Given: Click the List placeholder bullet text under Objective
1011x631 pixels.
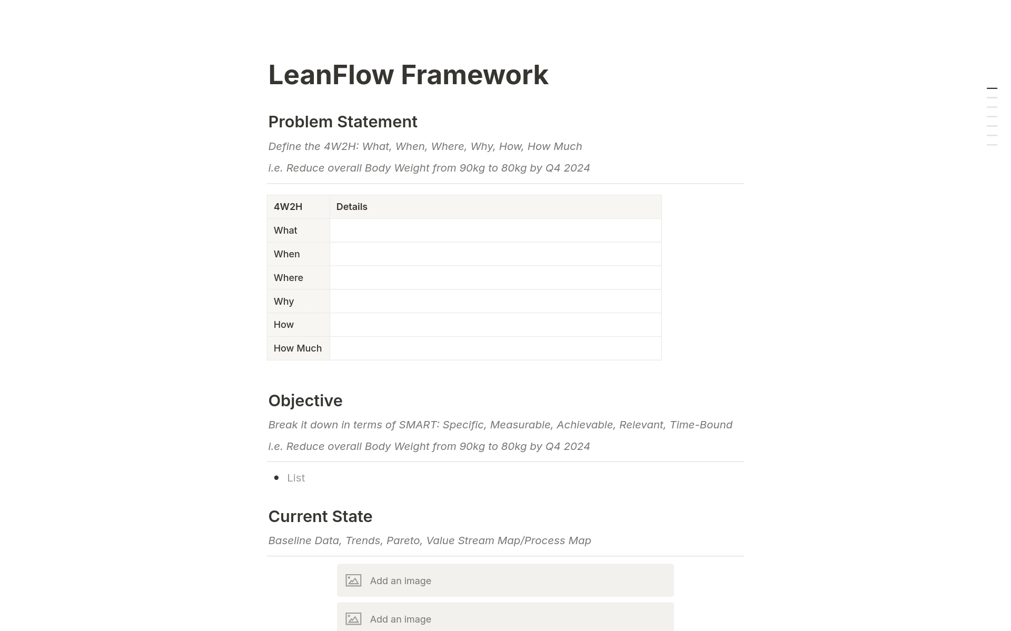Looking at the screenshot, I should pos(295,477).
